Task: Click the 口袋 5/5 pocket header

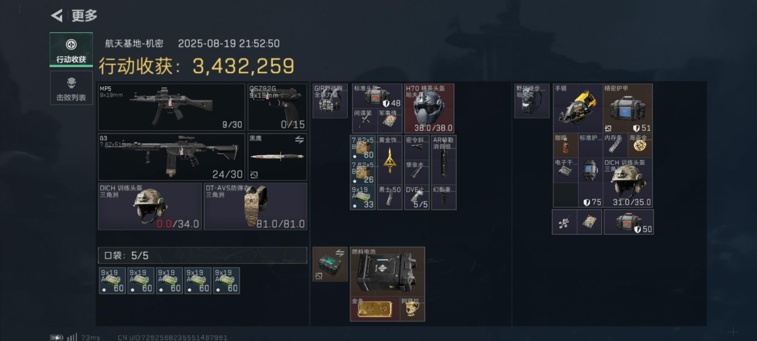Action: (202, 255)
